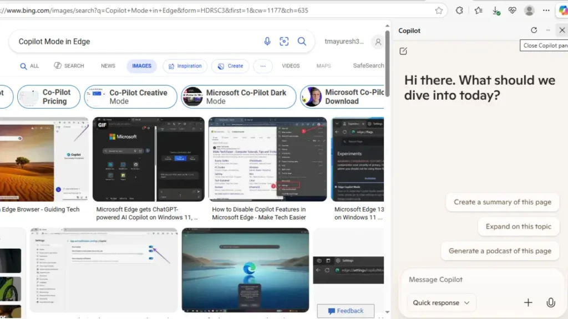This screenshot has width=568, height=319.
Task: Open the browser Extensions puzzle icon
Action: [x=459, y=11]
